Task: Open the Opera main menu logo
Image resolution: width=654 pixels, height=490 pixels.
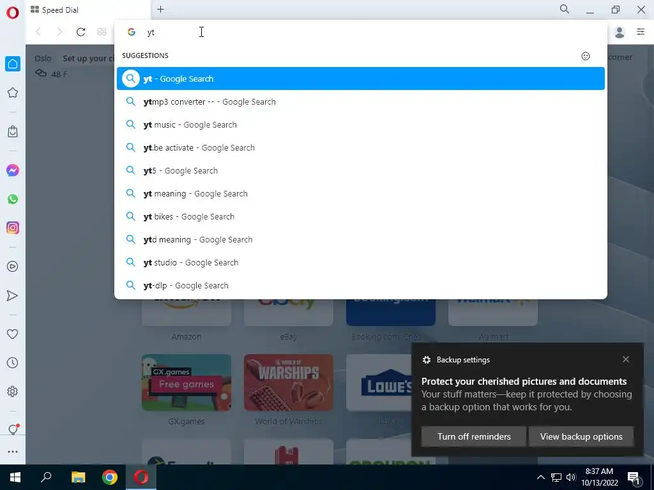Action: coord(13,13)
